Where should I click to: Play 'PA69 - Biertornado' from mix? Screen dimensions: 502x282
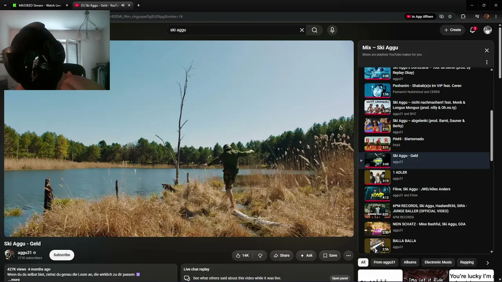[x=424, y=143]
